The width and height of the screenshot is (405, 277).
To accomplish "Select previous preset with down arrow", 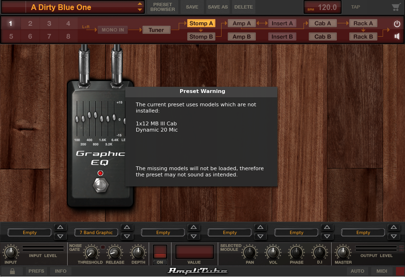I will click(140, 10).
